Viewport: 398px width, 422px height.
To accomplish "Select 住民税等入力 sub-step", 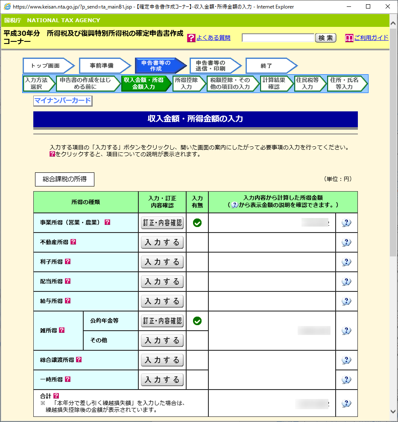I will pyautogui.click(x=310, y=84).
